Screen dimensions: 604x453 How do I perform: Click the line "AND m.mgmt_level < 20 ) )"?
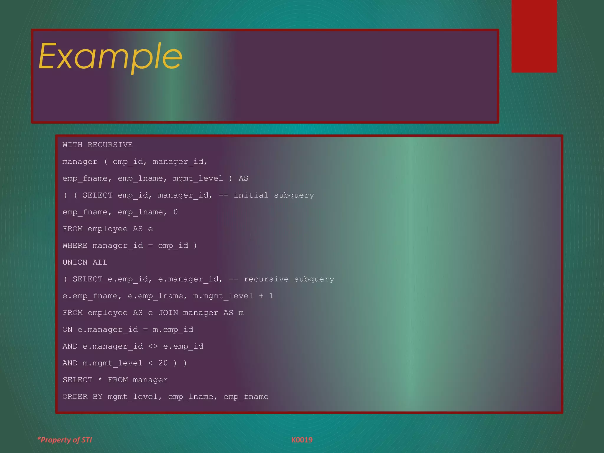[x=125, y=363]
